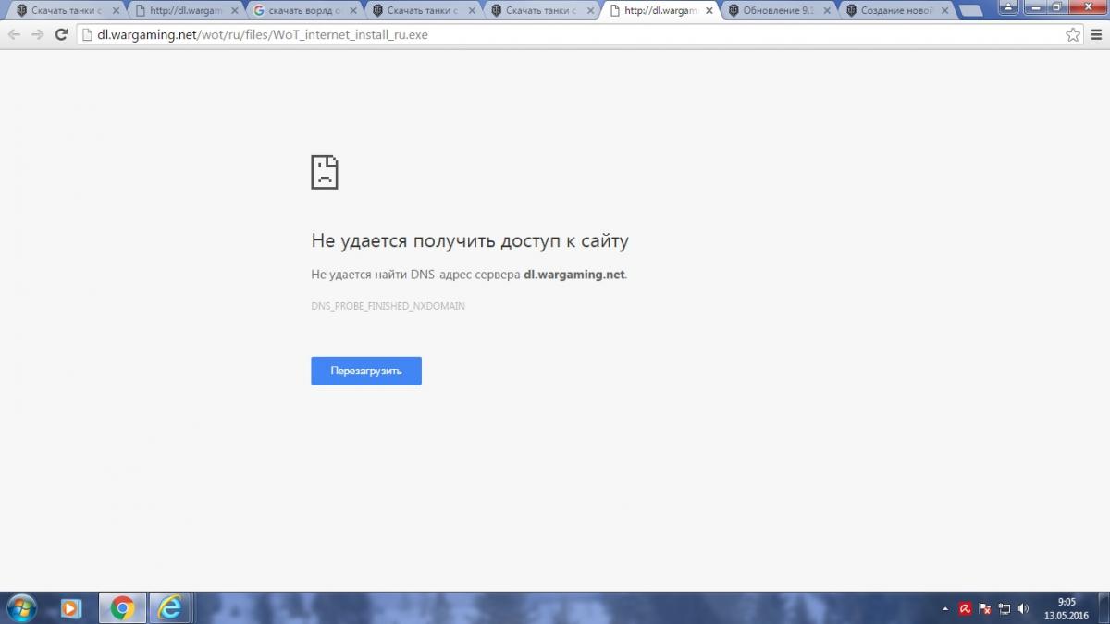This screenshot has height=624, width=1110.
Task: Open Windows Media Player from the taskbar
Action: 71,607
